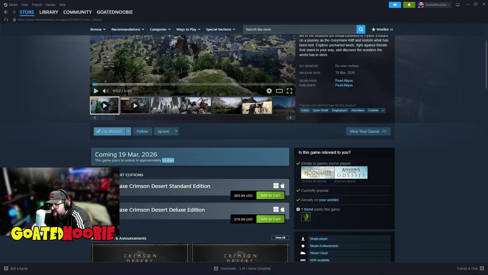Viewport: 488px width, 275px height.
Task: Expand the Recommendations menu
Action: [128, 29]
